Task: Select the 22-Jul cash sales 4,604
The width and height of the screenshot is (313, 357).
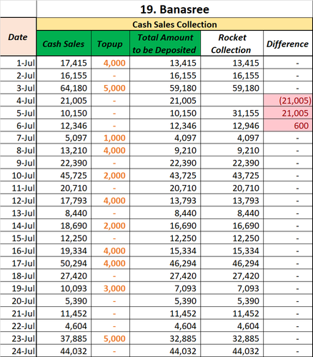Action: 64,326
